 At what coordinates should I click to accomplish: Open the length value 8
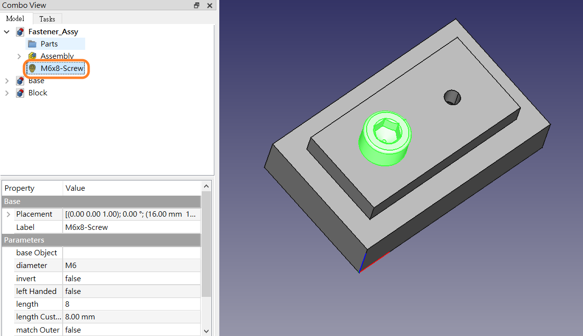click(132, 304)
